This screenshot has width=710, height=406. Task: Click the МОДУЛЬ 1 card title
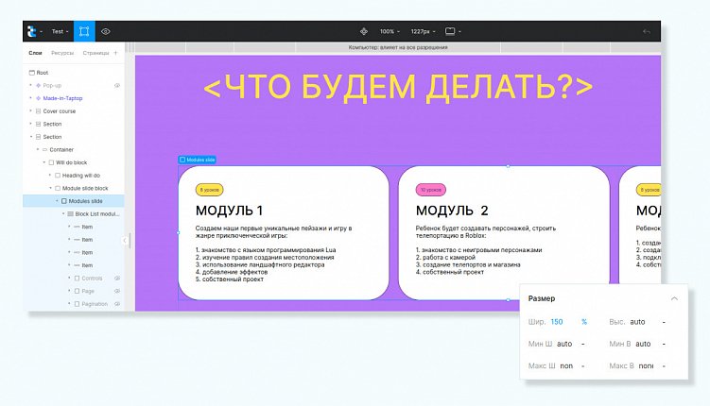click(x=229, y=211)
